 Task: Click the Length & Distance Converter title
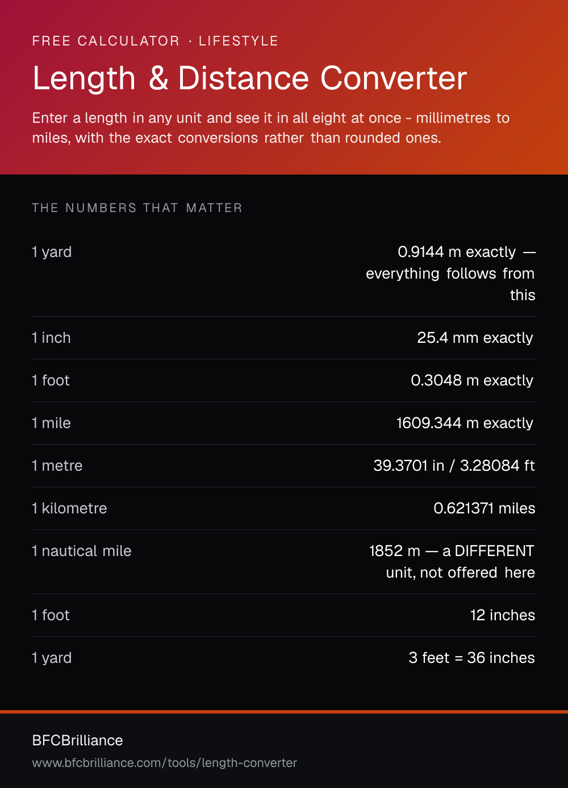click(249, 78)
